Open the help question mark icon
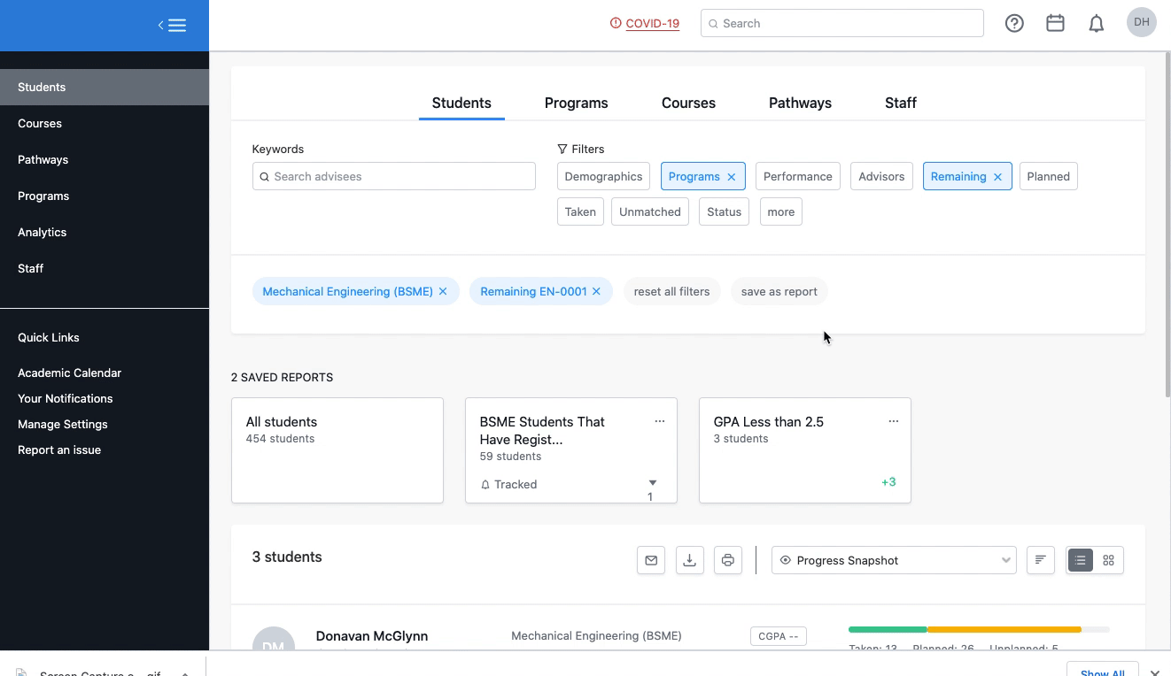 tap(1014, 24)
